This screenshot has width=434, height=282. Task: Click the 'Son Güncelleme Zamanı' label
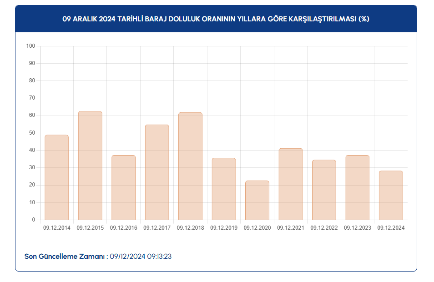coord(65,257)
